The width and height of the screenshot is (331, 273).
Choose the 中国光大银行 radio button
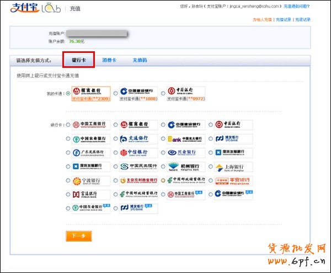163,139
